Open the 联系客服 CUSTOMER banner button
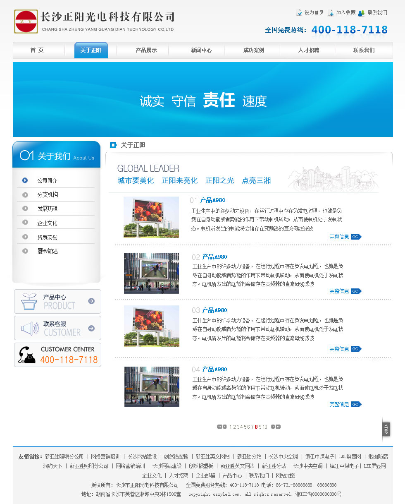 [57, 328]
